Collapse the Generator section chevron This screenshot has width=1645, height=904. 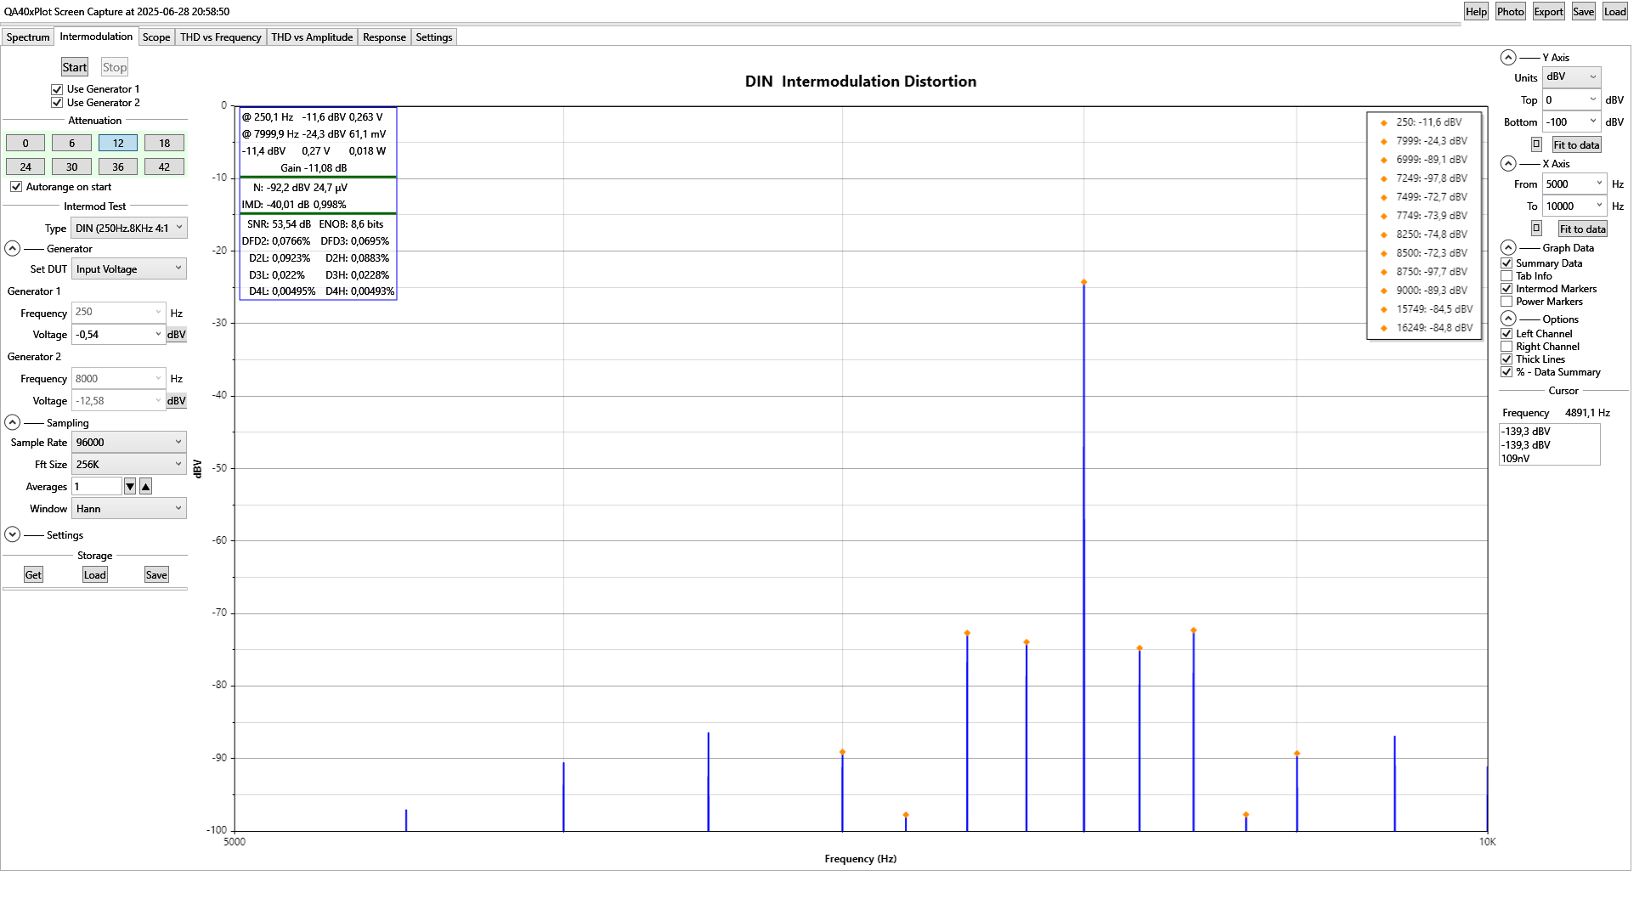coord(13,249)
